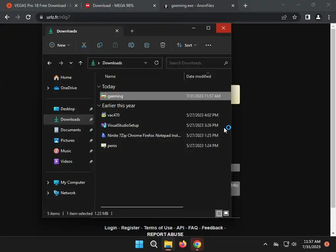Screen dimensions: 336x252
Task: Expand the address bar history dropdown
Action: [146, 63]
